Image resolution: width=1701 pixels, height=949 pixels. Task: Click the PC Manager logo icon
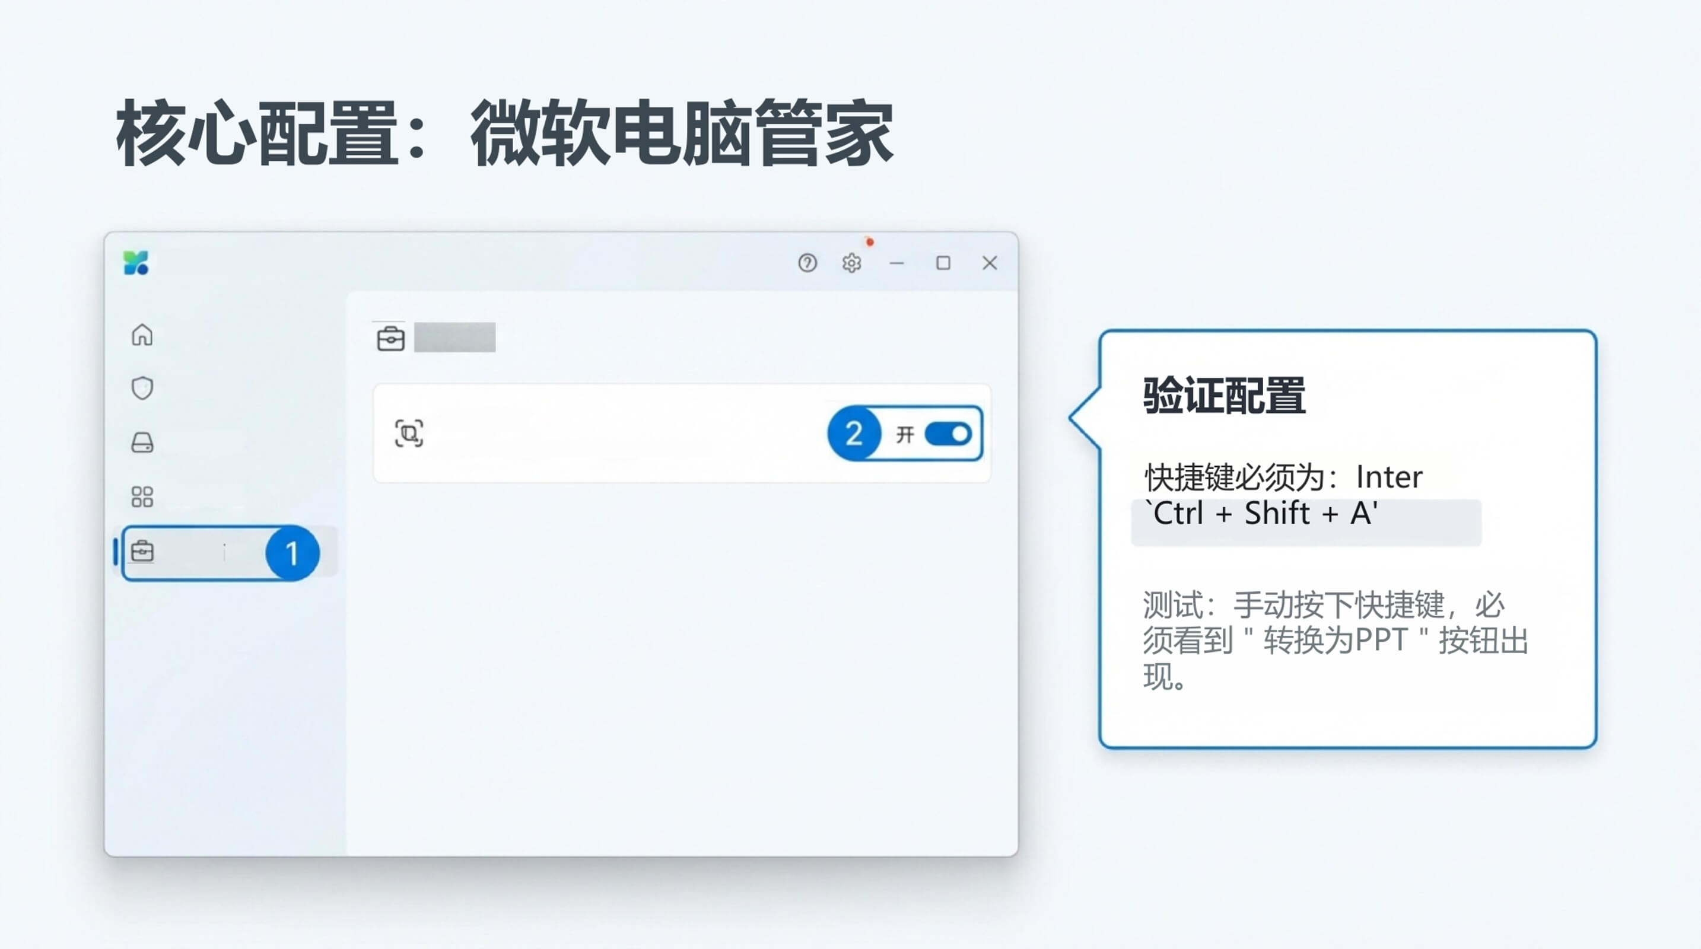click(x=136, y=263)
